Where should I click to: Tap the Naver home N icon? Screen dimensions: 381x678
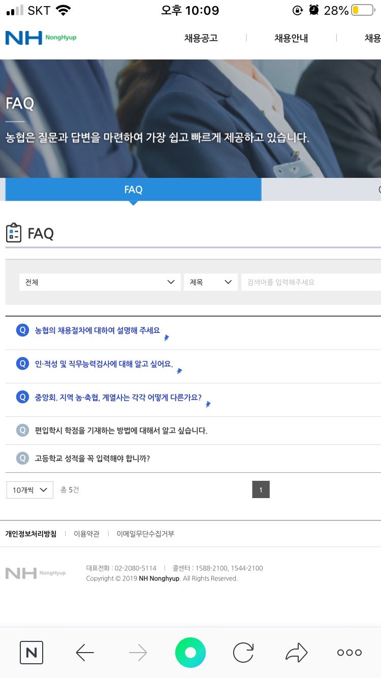(31, 653)
